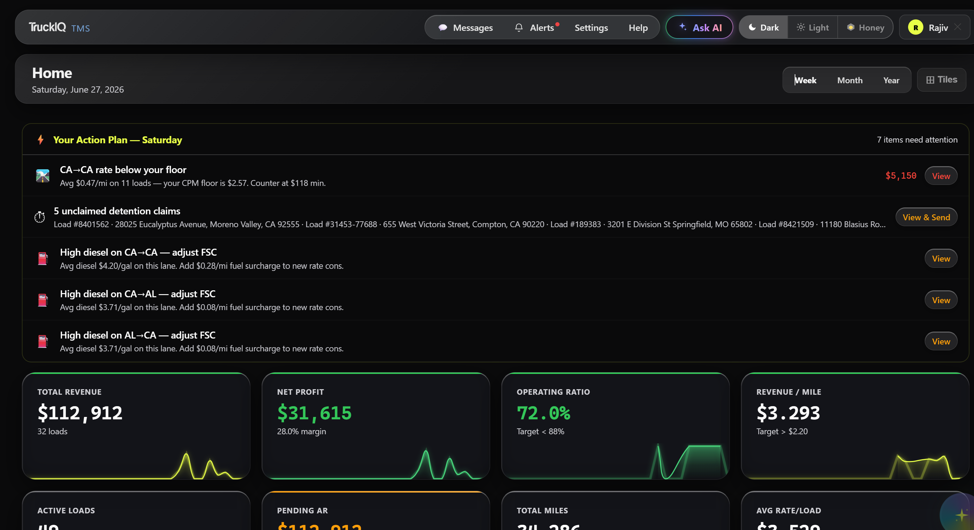Click the TruckIQ TMS logo

tap(59, 27)
